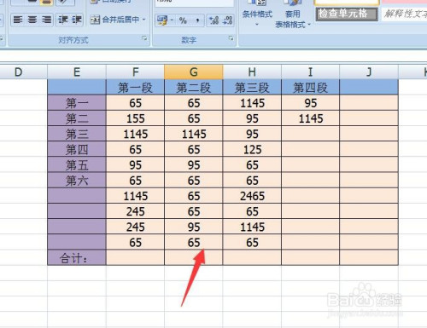This screenshot has width=427, height=328.
Task: Click the center alignment icon
Action: point(32,20)
